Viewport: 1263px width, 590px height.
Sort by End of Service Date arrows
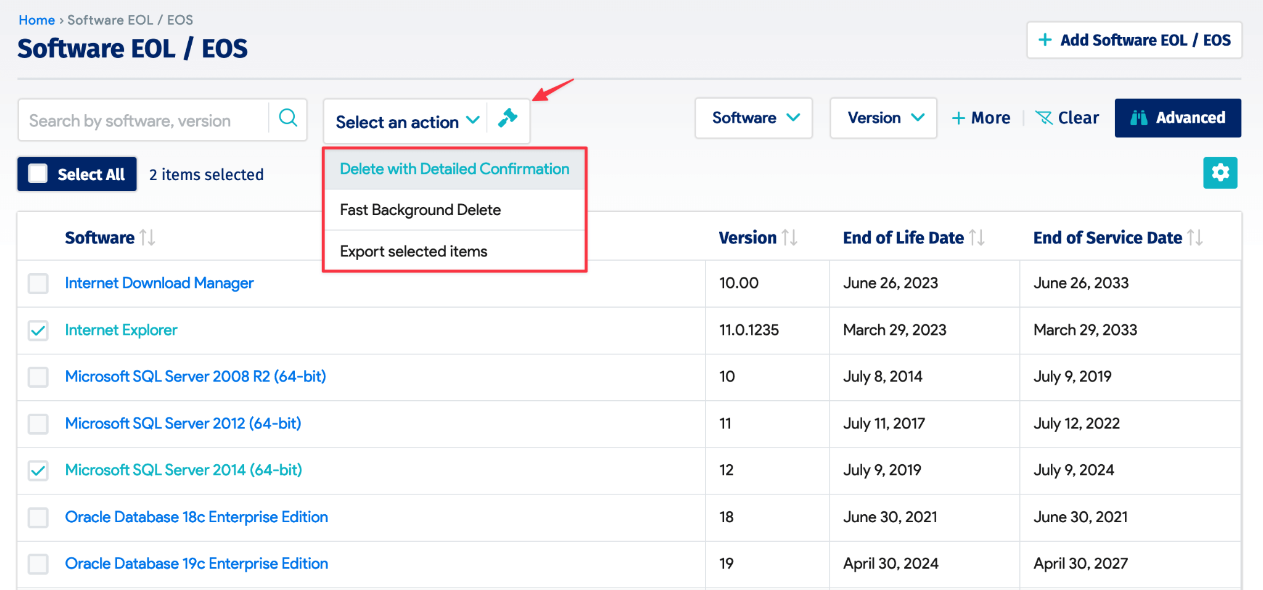[x=1195, y=237]
